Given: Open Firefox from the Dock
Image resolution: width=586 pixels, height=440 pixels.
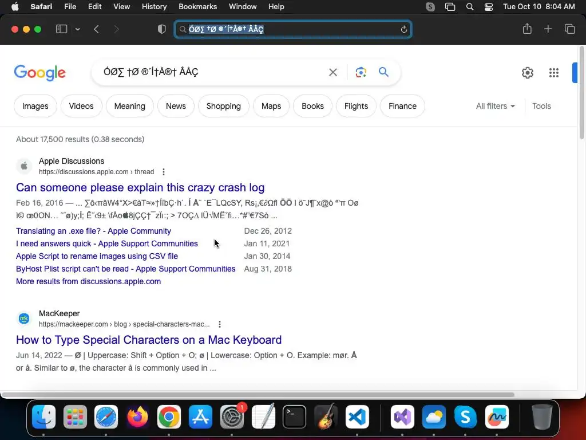Looking at the screenshot, I should pyautogui.click(x=137, y=417).
